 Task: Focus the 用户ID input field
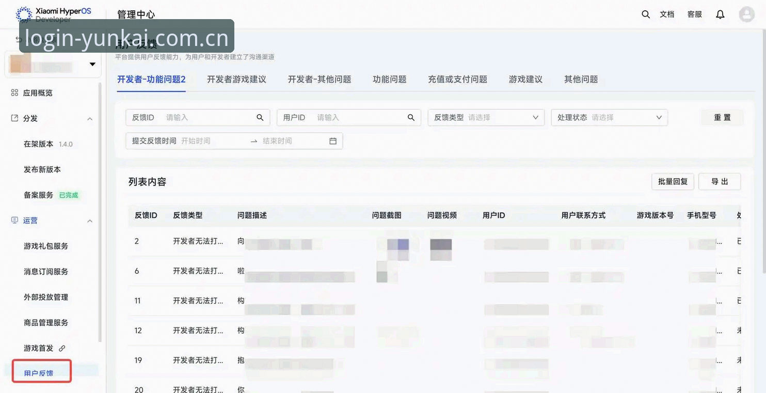click(x=349, y=118)
